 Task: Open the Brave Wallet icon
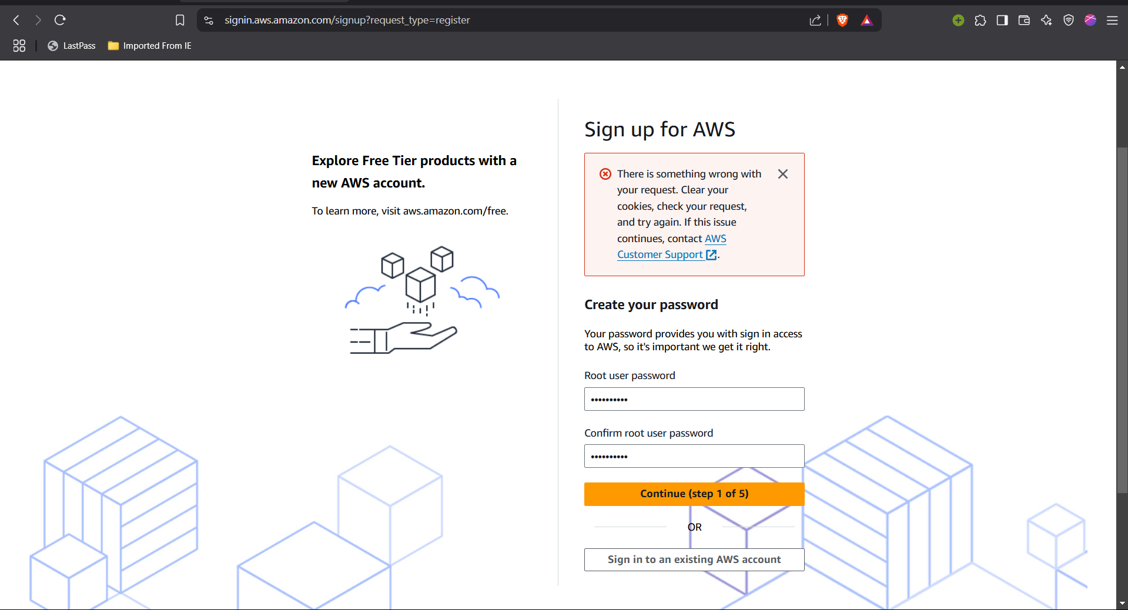tap(1024, 20)
